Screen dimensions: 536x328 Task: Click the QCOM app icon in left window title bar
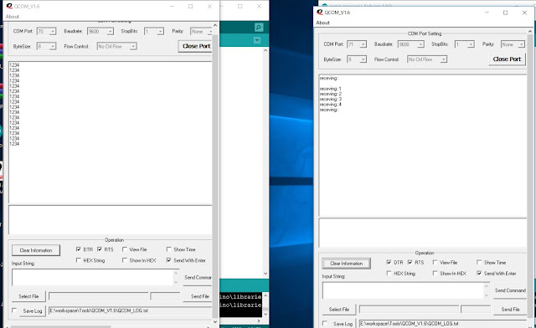pyautogui.click(x=9, y=6)
